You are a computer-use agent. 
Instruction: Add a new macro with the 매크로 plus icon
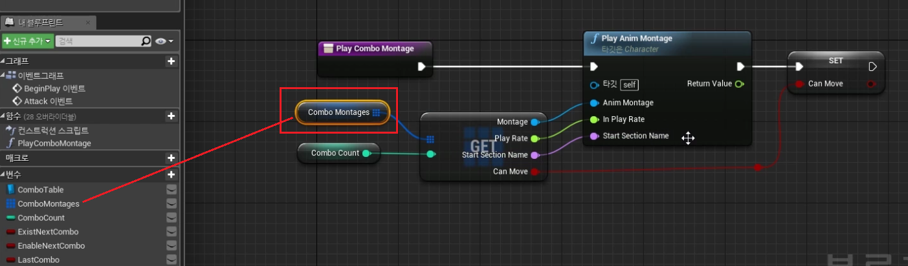click(172, 158)
